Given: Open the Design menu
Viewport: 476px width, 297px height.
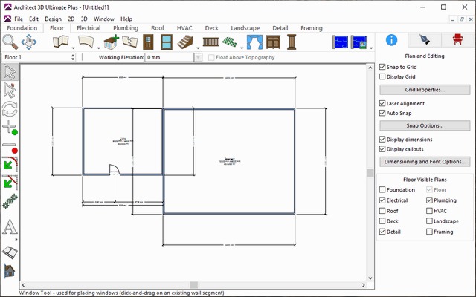Looking at the screenshot, I should (53, 18).
